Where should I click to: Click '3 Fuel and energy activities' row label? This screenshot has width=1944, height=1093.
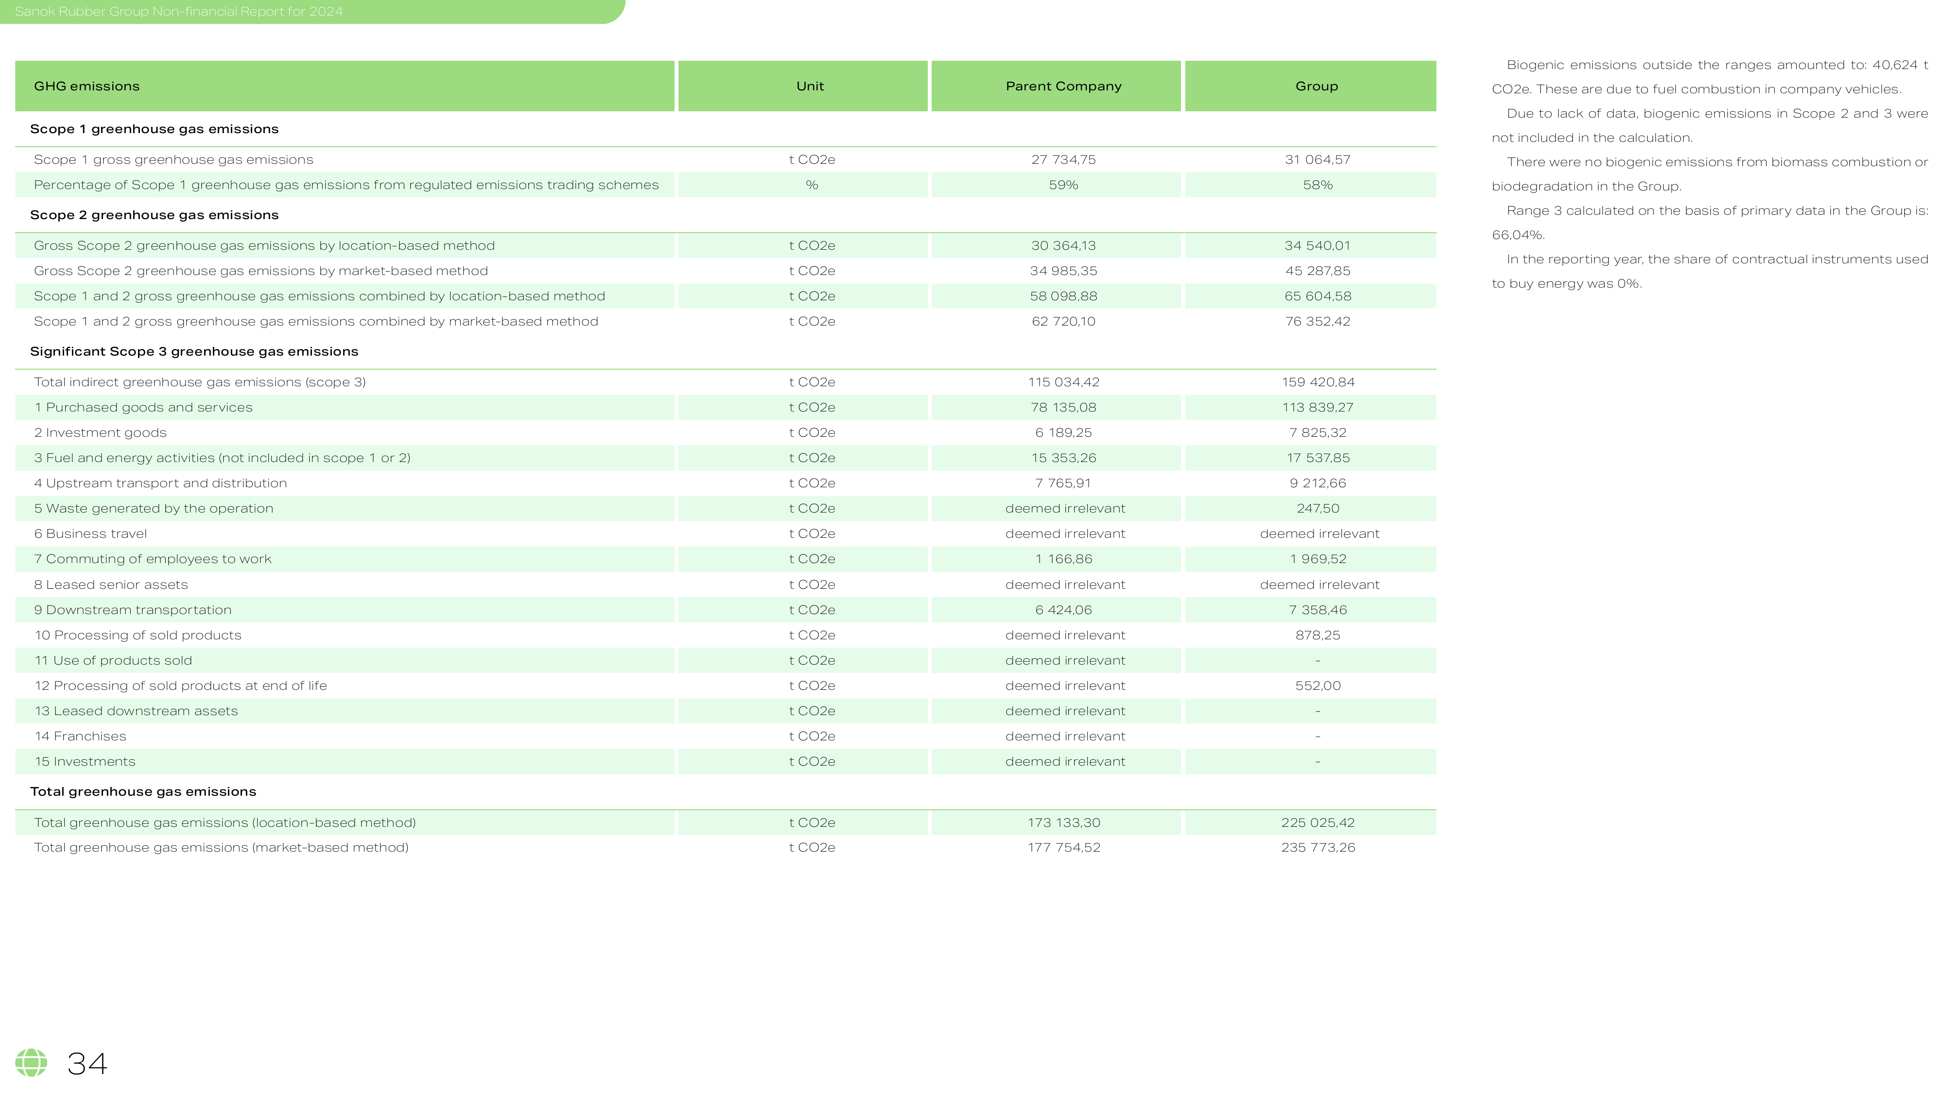click(x=222, y=458)
